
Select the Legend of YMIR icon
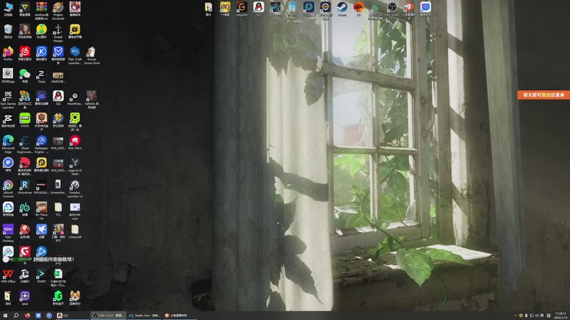point(75,166)
